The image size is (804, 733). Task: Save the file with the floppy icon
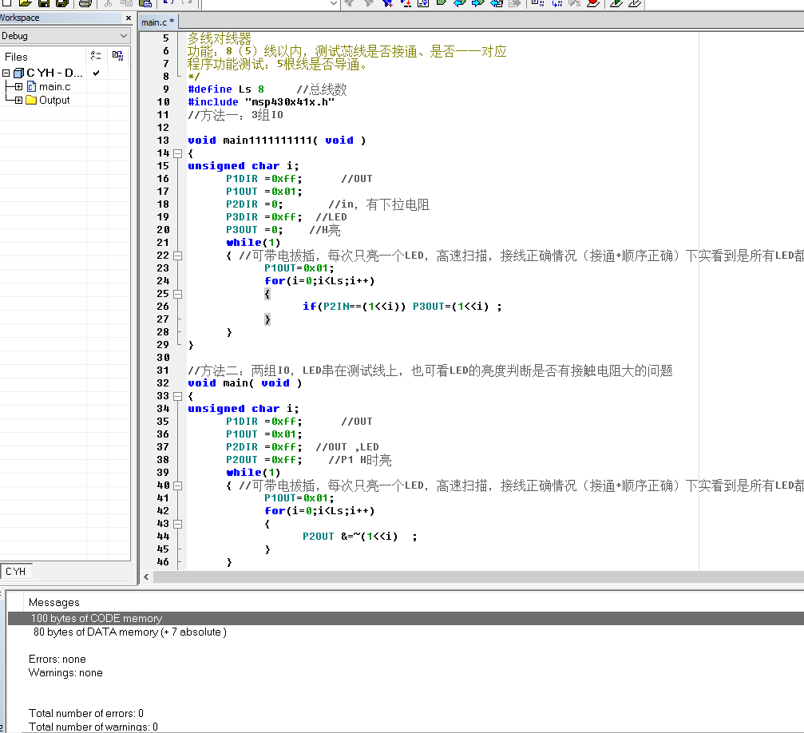(x=44, y=3)
